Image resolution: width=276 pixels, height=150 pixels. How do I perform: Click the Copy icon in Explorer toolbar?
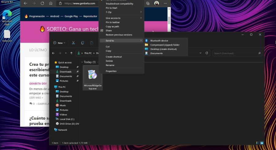pyautogui.click(x=82, y=43)
